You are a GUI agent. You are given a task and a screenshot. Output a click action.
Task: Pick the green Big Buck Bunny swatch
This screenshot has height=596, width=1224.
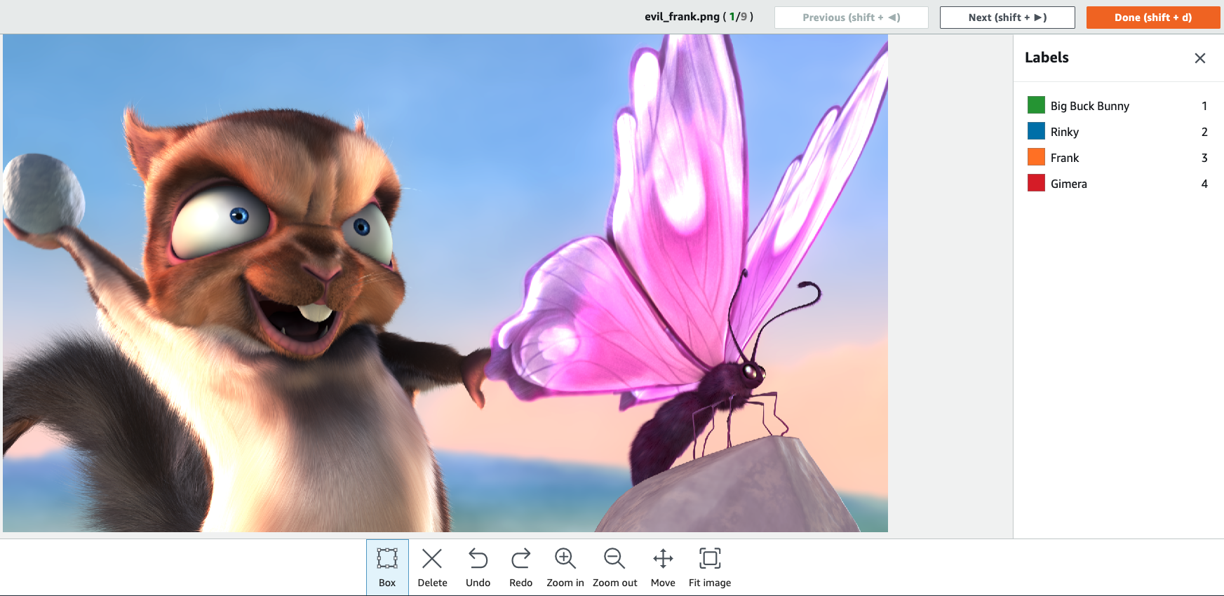click(x=1036, y=105)
